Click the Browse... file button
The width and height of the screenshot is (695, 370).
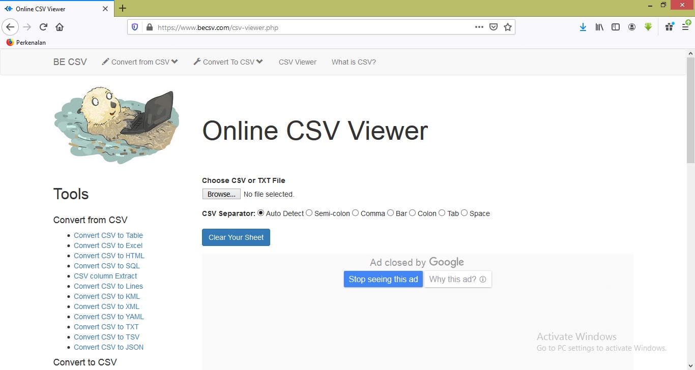(221, 194)
